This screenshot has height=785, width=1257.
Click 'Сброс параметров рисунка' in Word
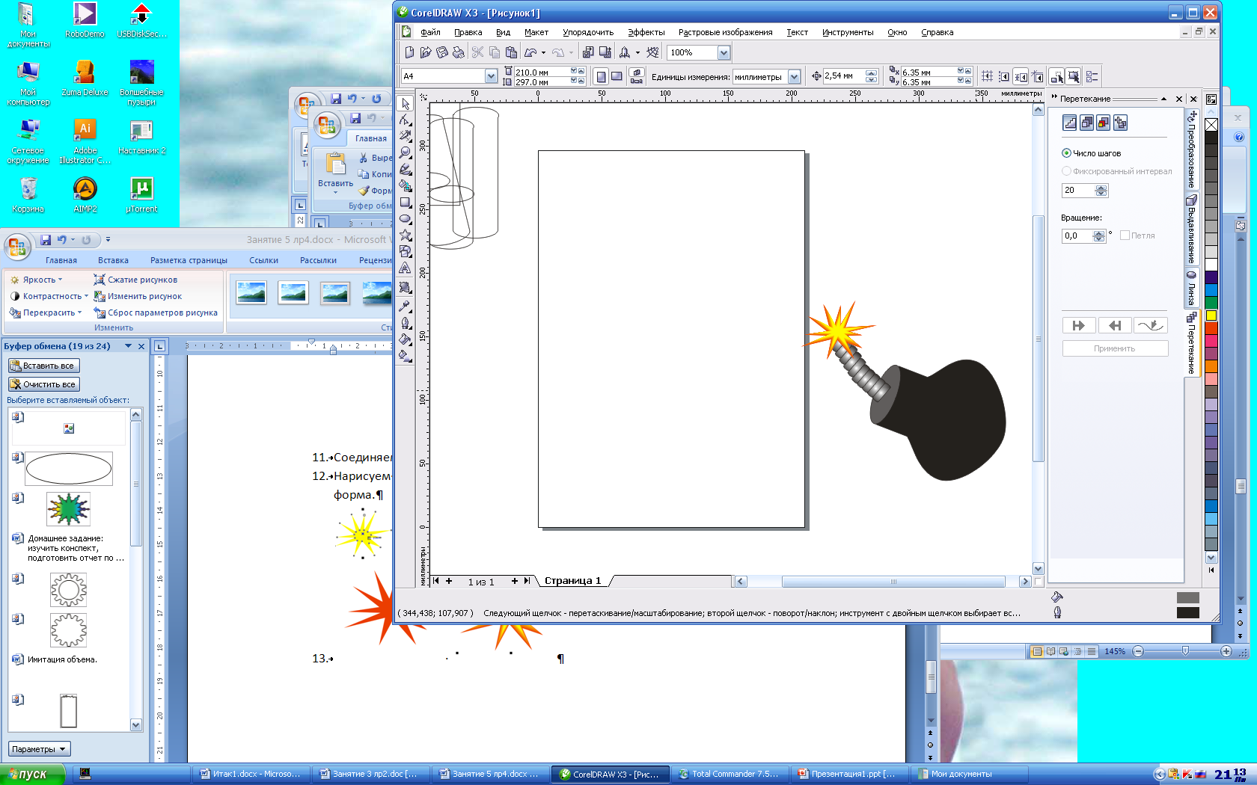point(156,313)
